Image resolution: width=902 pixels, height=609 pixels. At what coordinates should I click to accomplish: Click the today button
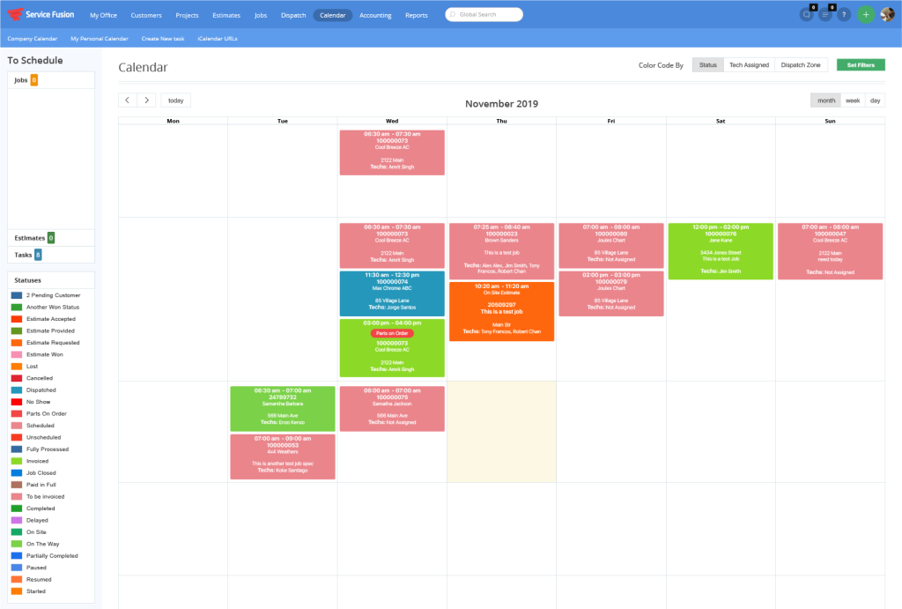[x=175, y=100]
